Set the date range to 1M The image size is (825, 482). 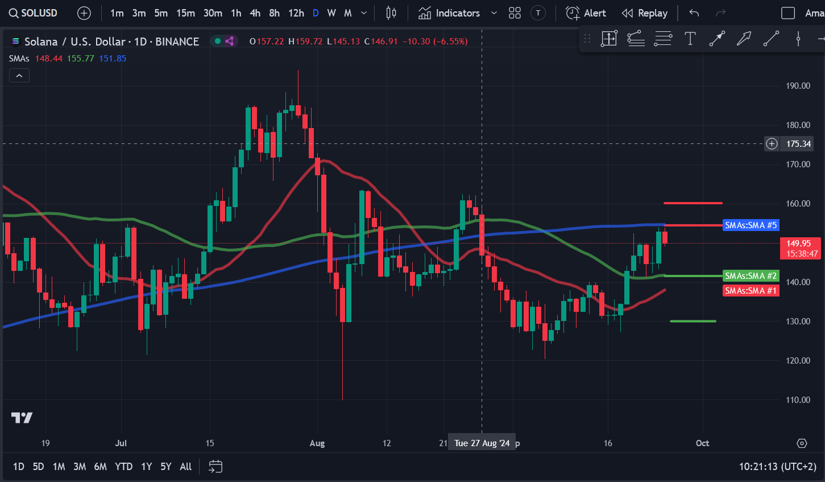59,467
